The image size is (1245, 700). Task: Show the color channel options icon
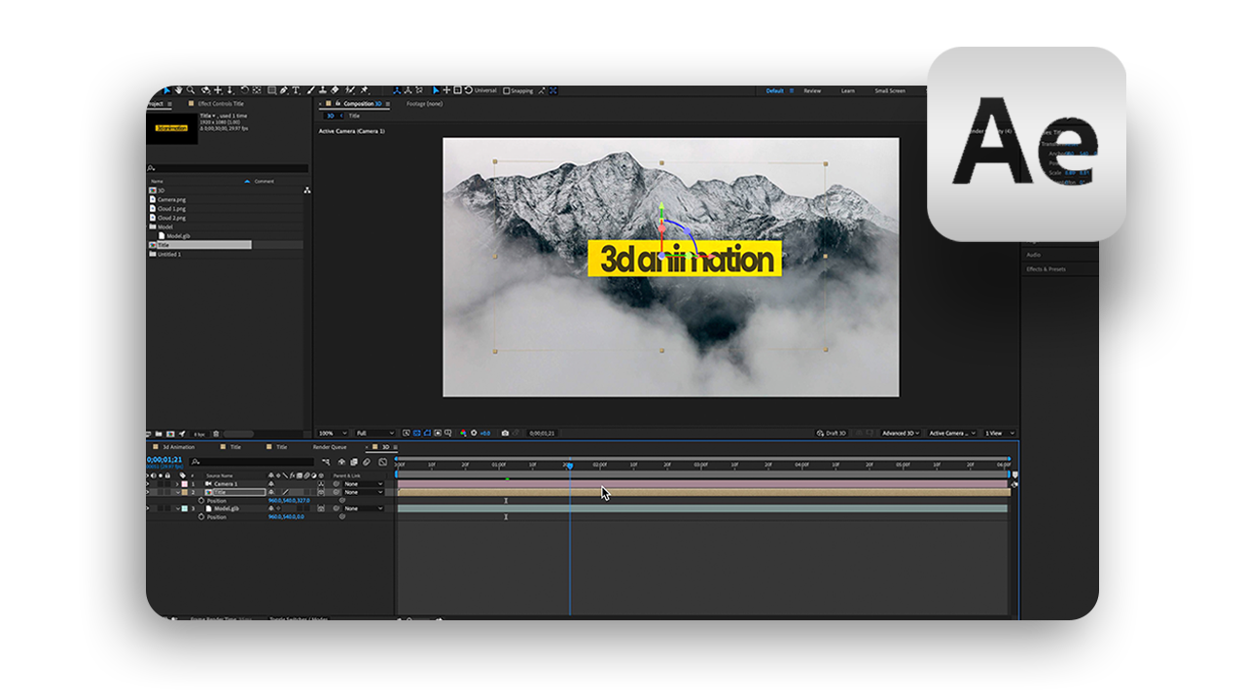463,433
